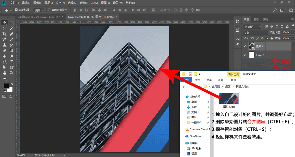
Task: Switch to the 通道 tab
Action: point(256,19)
